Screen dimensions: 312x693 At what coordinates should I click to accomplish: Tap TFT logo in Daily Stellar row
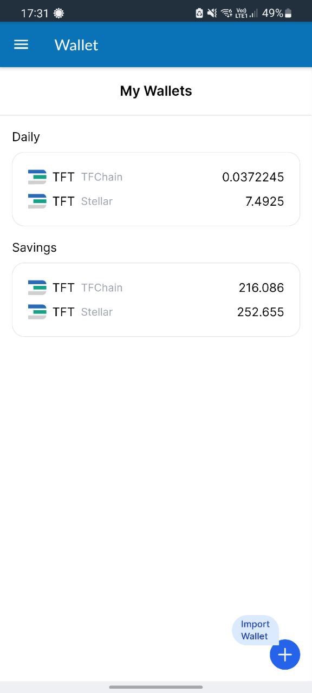coord(37,201)
